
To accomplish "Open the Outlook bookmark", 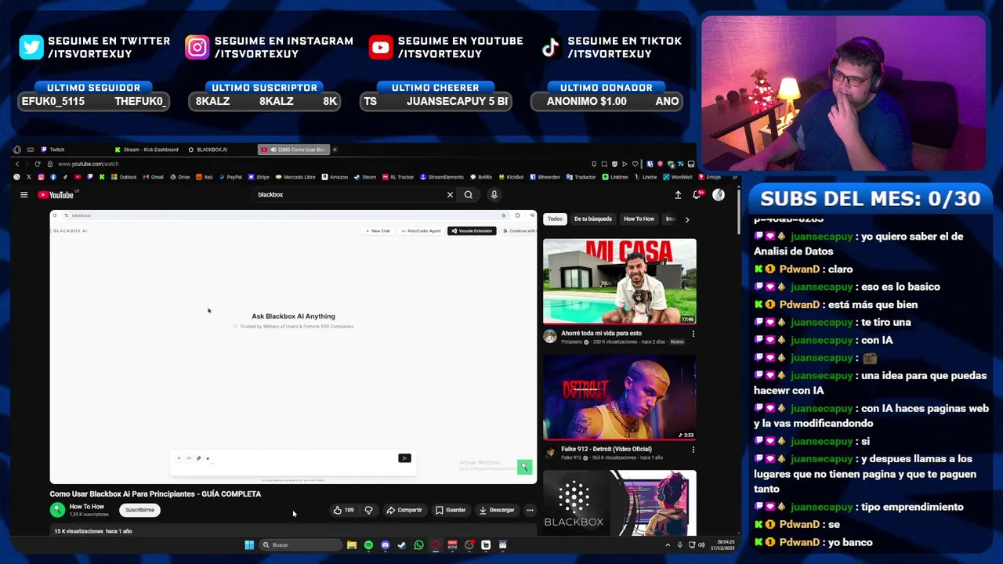I will [x=124, y=177].
